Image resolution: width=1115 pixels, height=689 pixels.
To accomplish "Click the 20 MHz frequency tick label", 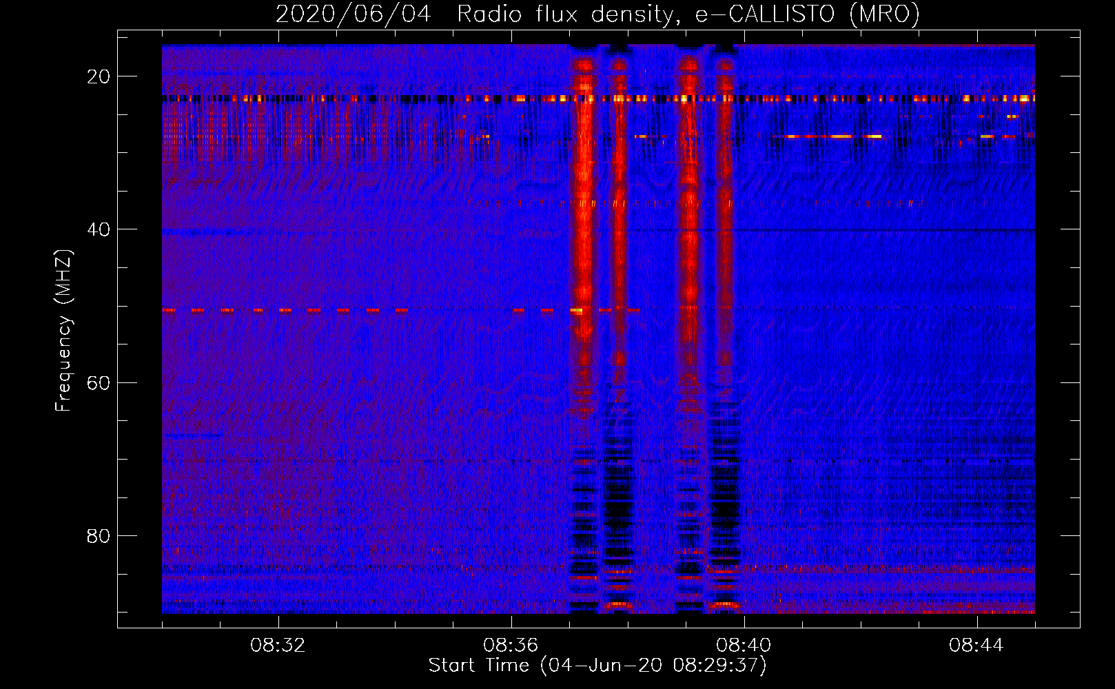I will (x=99, y=76).
